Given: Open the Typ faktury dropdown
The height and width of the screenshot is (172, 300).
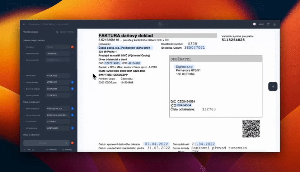Looking at the screenshot, I should tap(57, 47).
